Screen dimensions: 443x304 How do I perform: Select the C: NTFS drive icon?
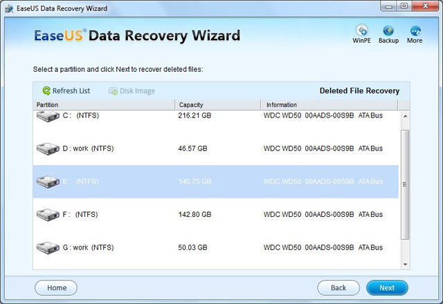tap(48, 116)
